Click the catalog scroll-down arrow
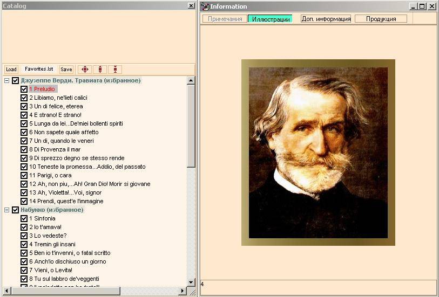The width and height of the screenshot is (439, 297). [x=191, y=282]
